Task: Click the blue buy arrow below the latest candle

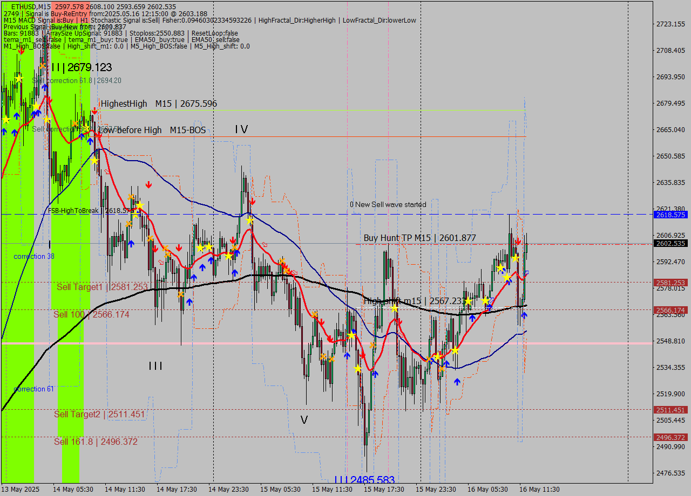Action: coord(524,315)
